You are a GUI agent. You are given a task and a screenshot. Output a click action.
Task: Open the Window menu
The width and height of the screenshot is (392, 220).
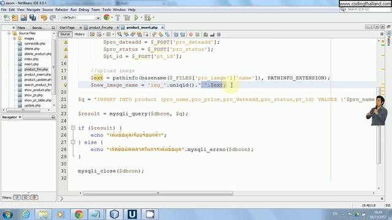tap(119, 10)
